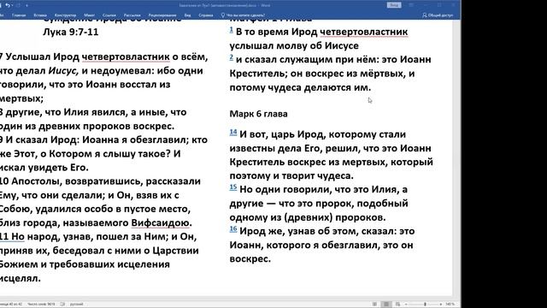Switch to Web Layout view icon
Viewport: 547px width, 308px height.
pyautogui.click(x=397, y=305)
